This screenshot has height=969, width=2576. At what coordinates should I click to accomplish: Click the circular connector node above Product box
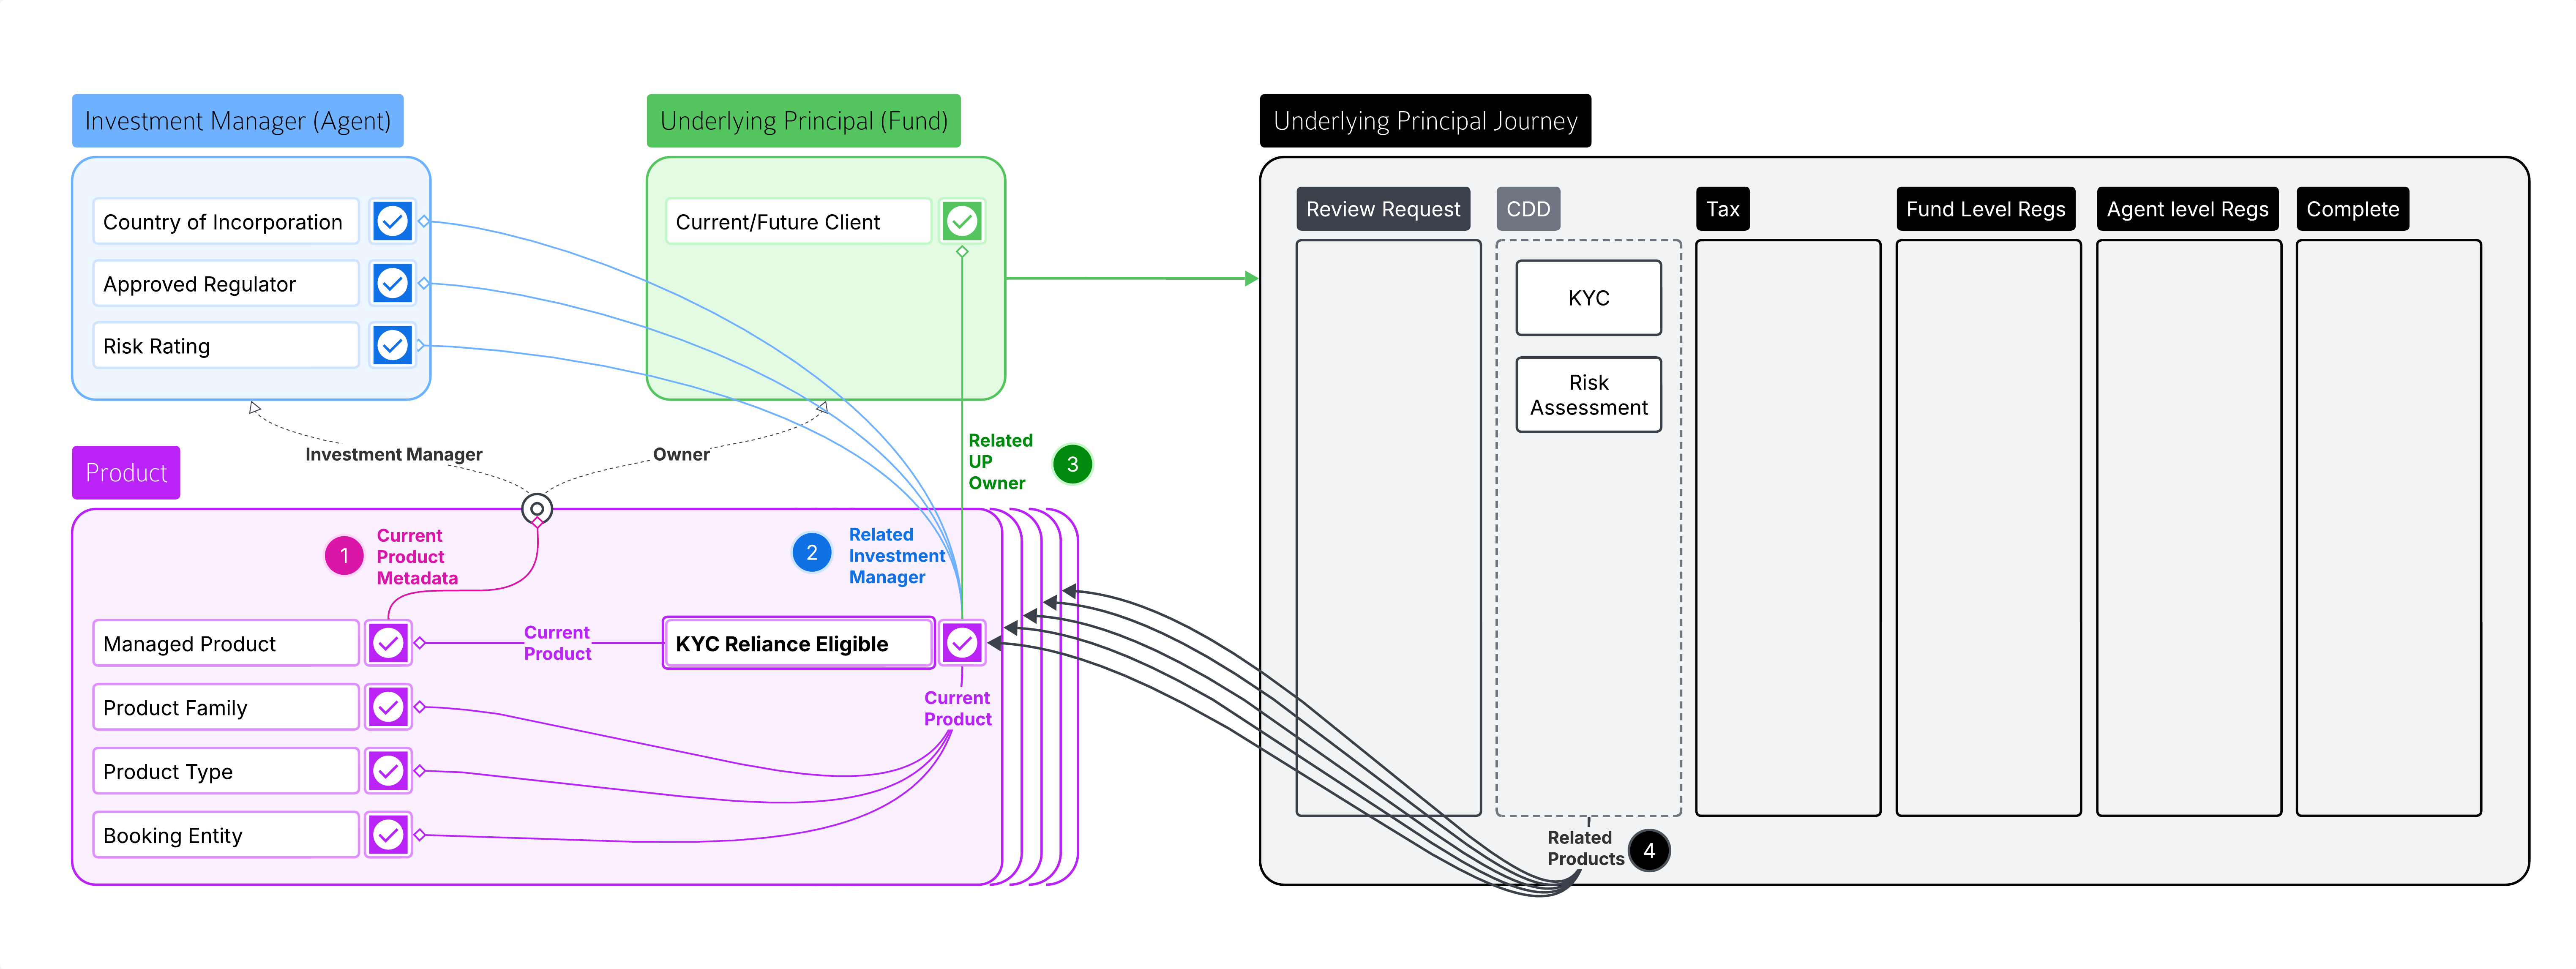click(x=537, y=509)
